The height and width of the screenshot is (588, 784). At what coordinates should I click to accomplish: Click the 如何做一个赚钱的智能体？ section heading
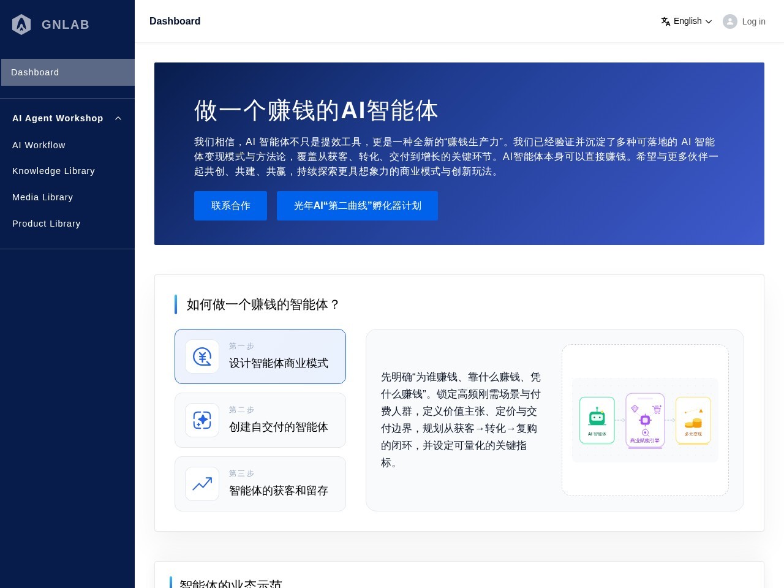tap(263, 304)
